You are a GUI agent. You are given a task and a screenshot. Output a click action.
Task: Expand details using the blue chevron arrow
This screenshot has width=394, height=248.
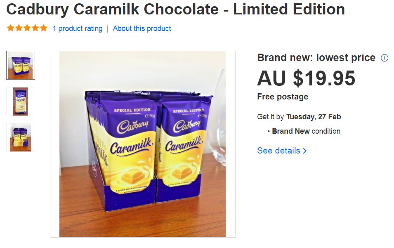coord(305,151)
